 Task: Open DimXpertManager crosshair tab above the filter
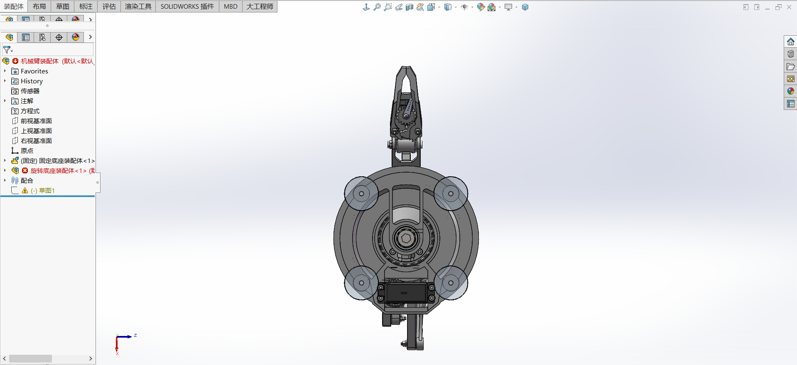pos(59,37)
